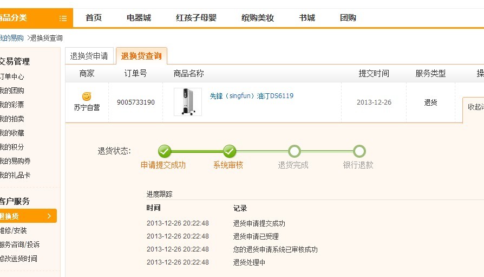484x277 pixels.
Task: Click the 退货处理中 record
Action: (x=249, y=262)
